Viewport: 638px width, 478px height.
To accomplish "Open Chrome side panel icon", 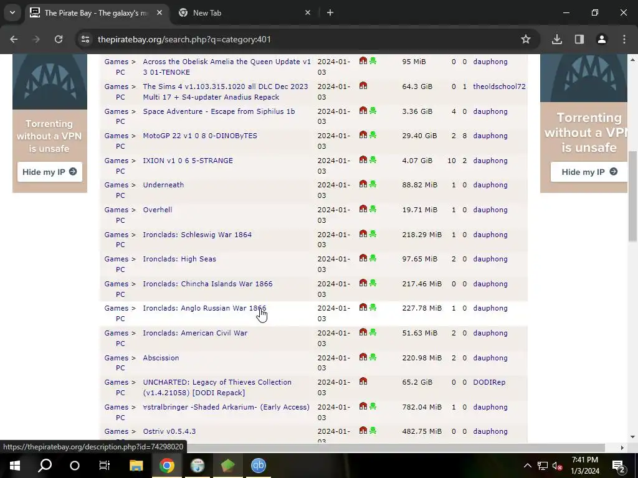I will point(579,39).
